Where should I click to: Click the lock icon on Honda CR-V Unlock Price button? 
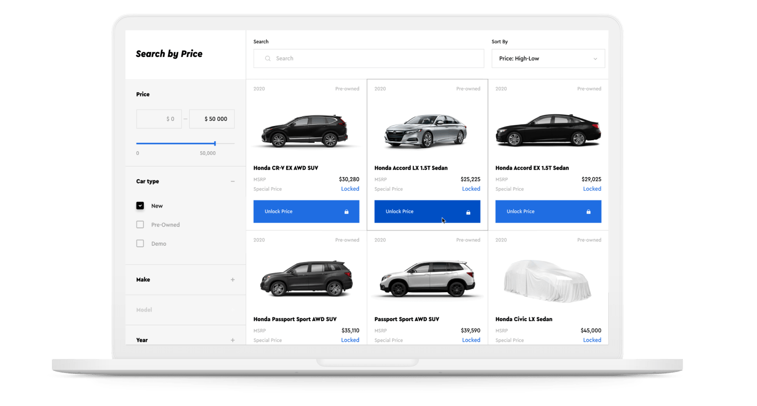tap(347, 211)
